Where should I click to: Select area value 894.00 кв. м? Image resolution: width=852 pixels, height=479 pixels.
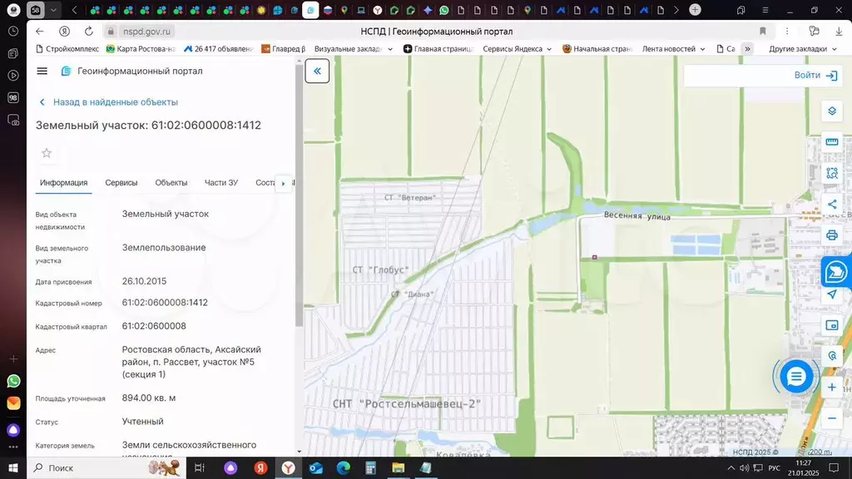click(149, 398)
